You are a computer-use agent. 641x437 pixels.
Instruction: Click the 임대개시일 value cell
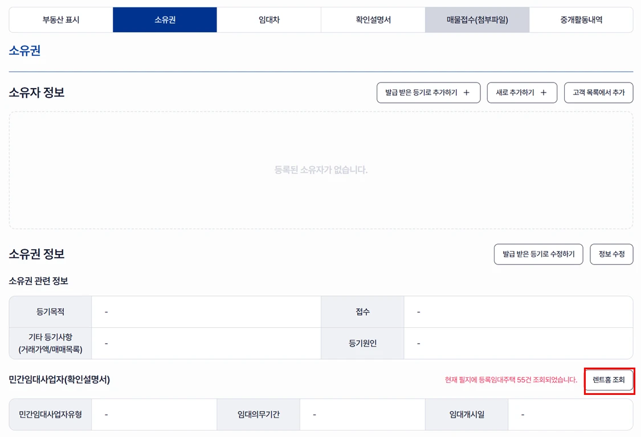coord(570,414)
